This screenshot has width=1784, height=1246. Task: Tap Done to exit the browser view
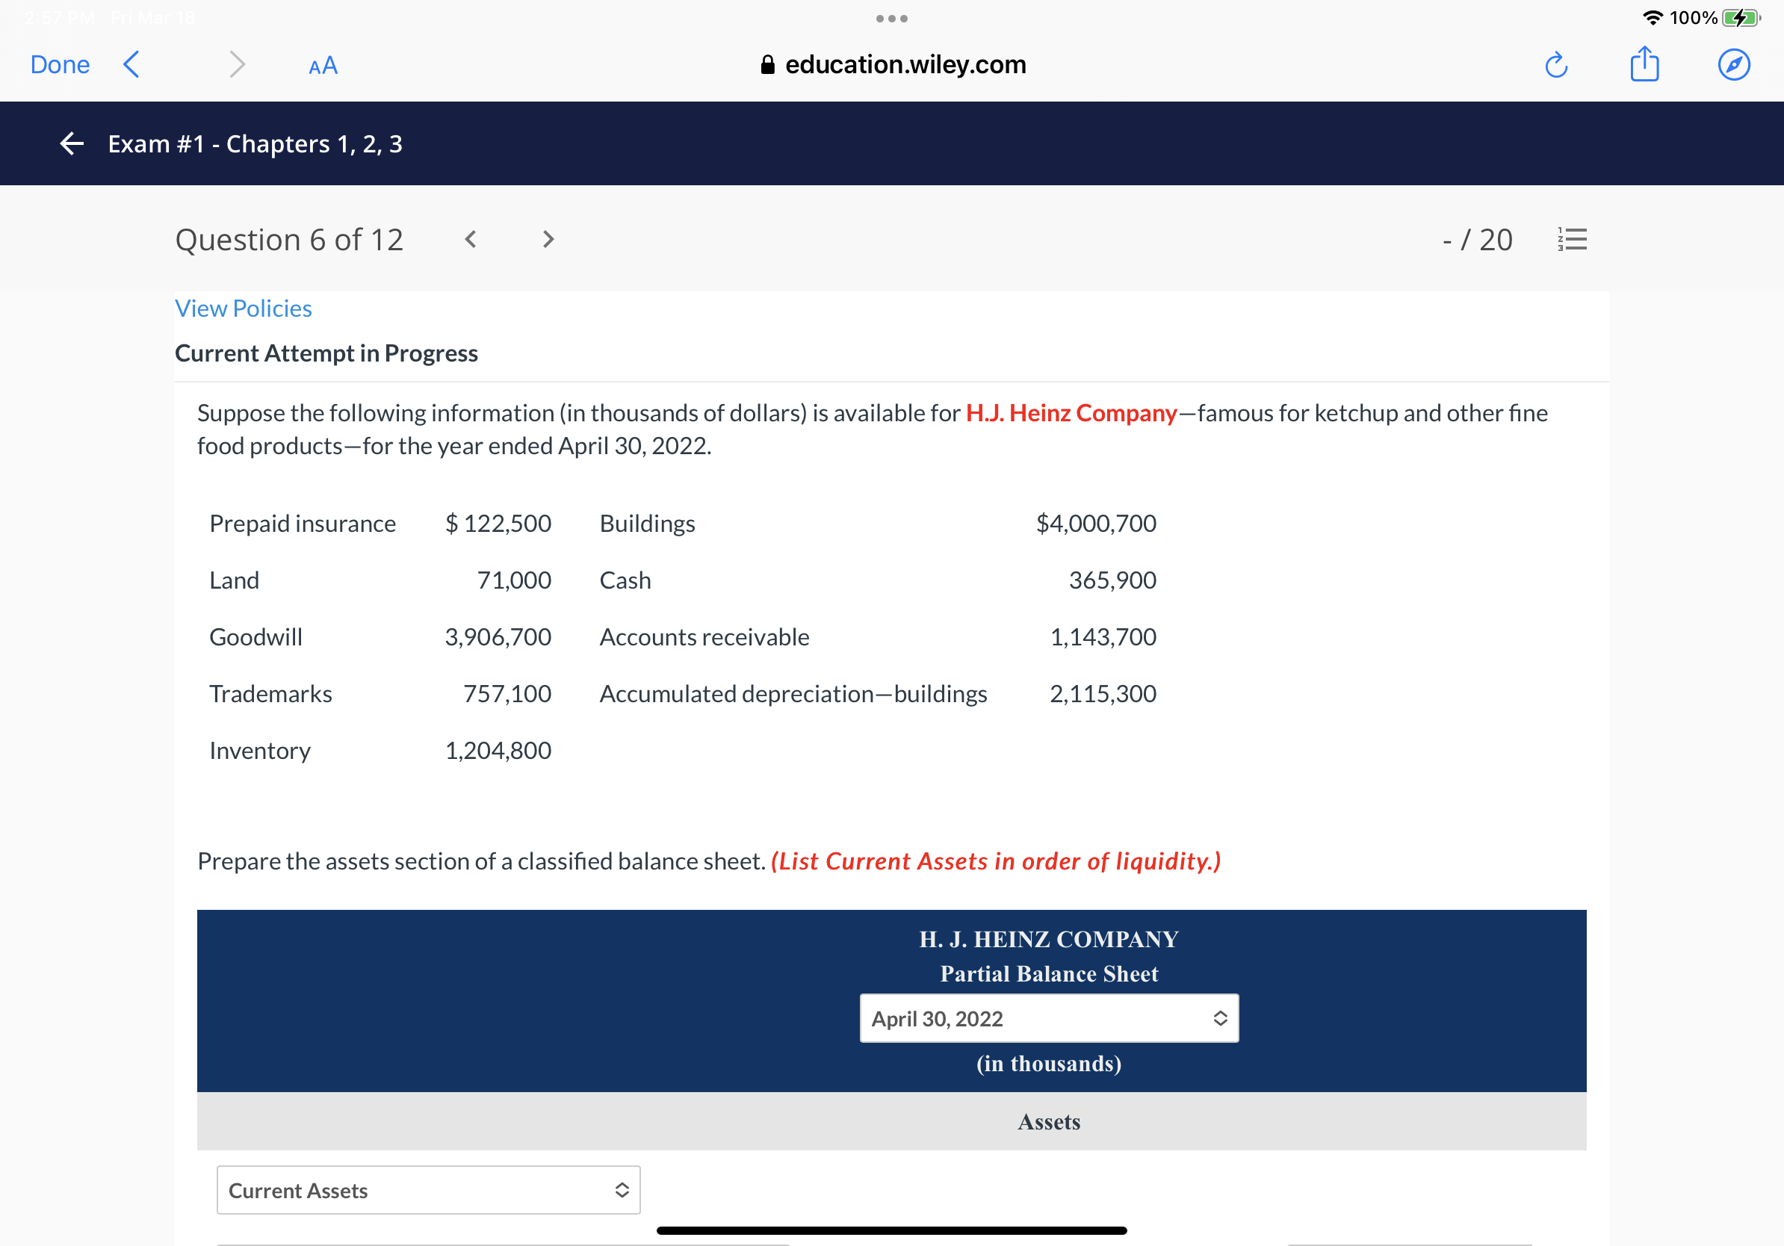tap(59, 65)
